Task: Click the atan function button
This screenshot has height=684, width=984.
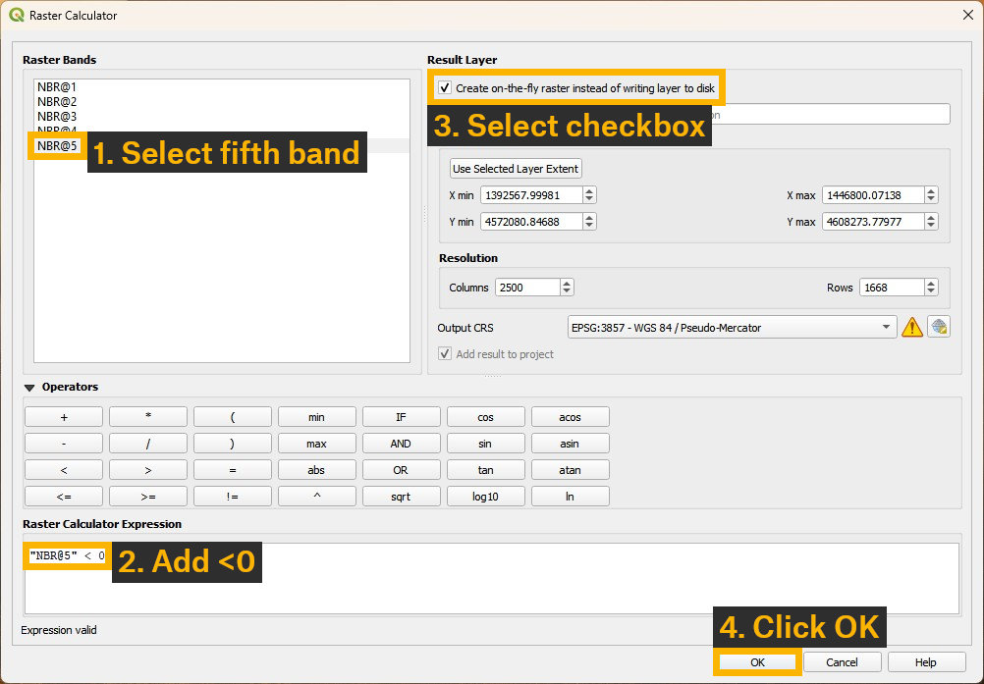Action: (x=570, y=470)
